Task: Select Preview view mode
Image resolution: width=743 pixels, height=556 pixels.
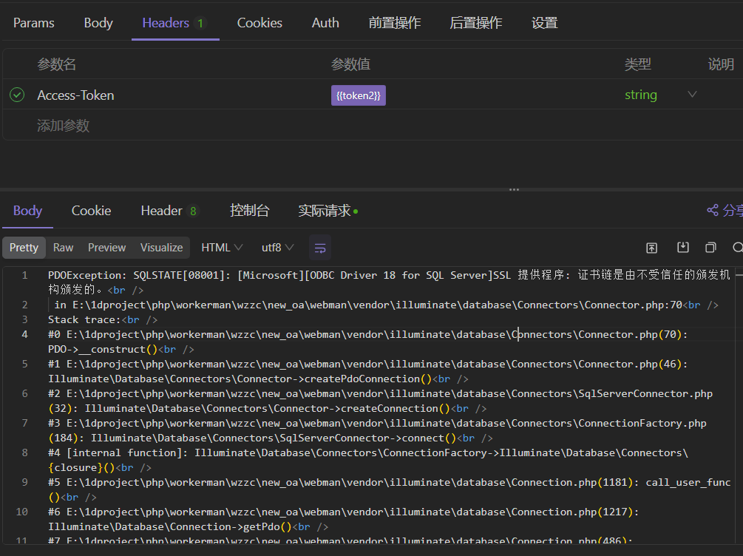Action: pos(106,248)
